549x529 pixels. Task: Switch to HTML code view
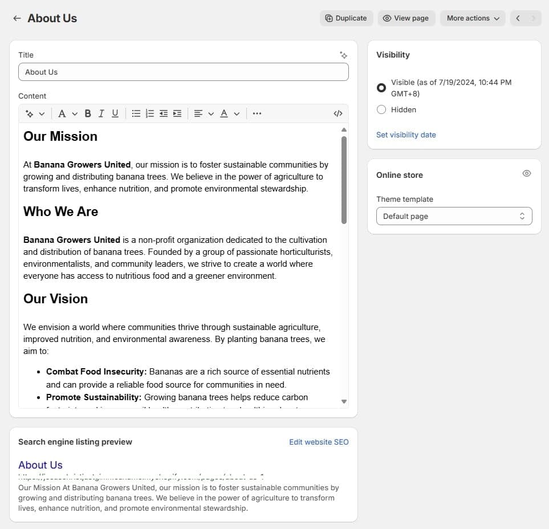click(x=338, y=113)
